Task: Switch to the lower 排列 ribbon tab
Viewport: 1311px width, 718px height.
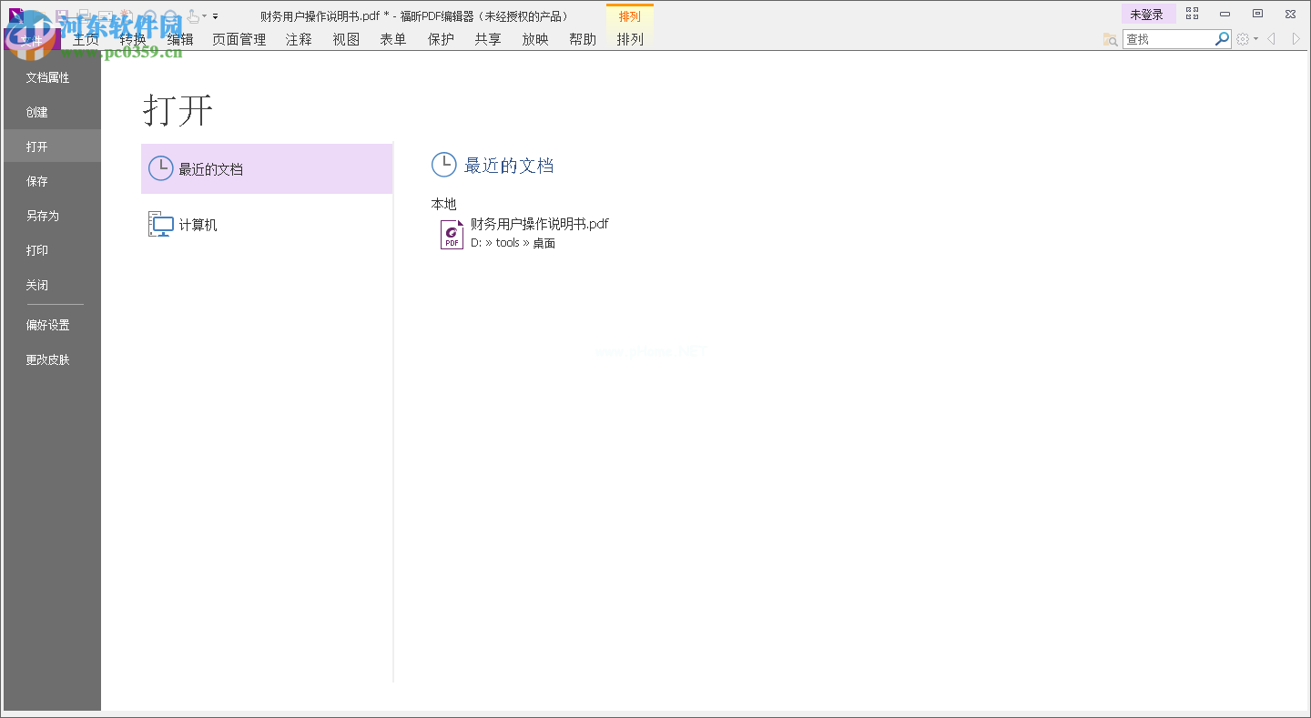Action: (x=630, y=39)
